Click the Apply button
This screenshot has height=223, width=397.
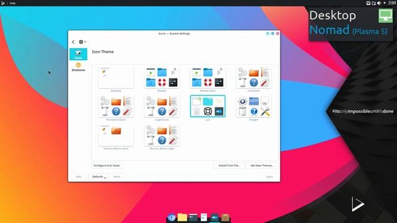(x=269, y=177)
